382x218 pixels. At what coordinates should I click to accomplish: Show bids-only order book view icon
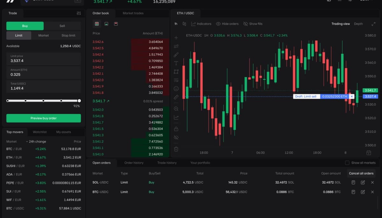(x=106, y=24)
